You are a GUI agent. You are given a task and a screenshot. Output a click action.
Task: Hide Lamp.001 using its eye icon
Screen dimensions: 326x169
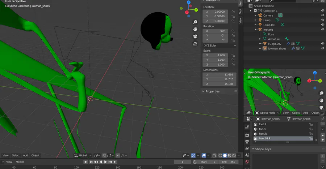[322, 25]
